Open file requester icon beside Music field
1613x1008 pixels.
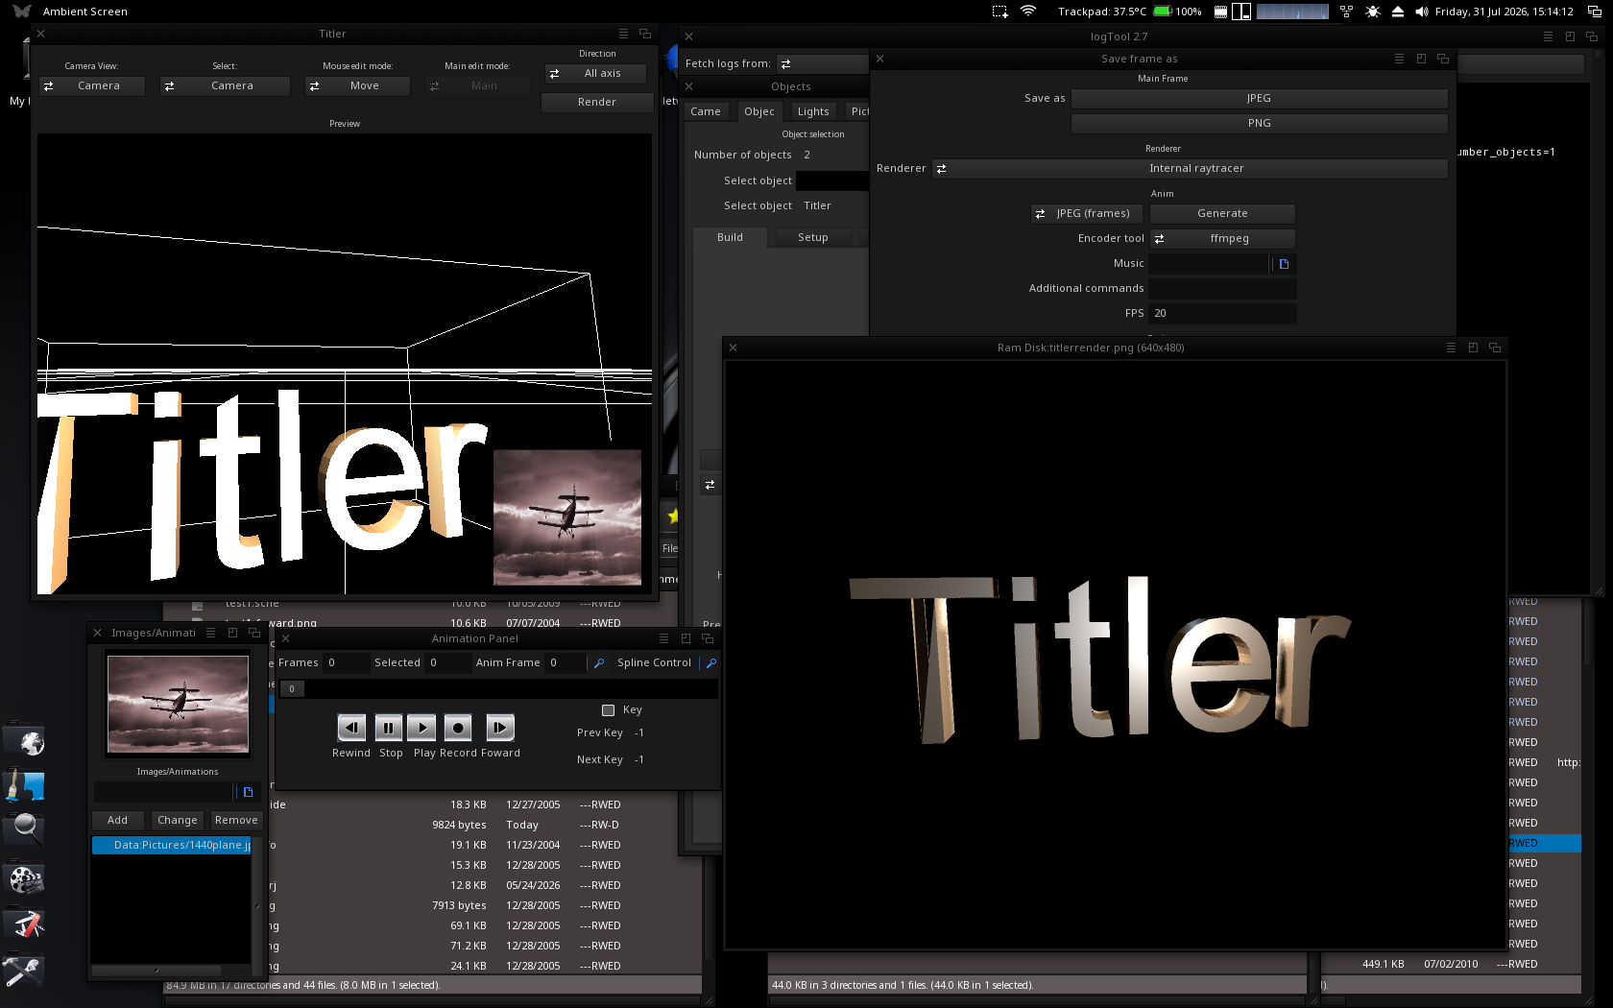[1284, 263]
